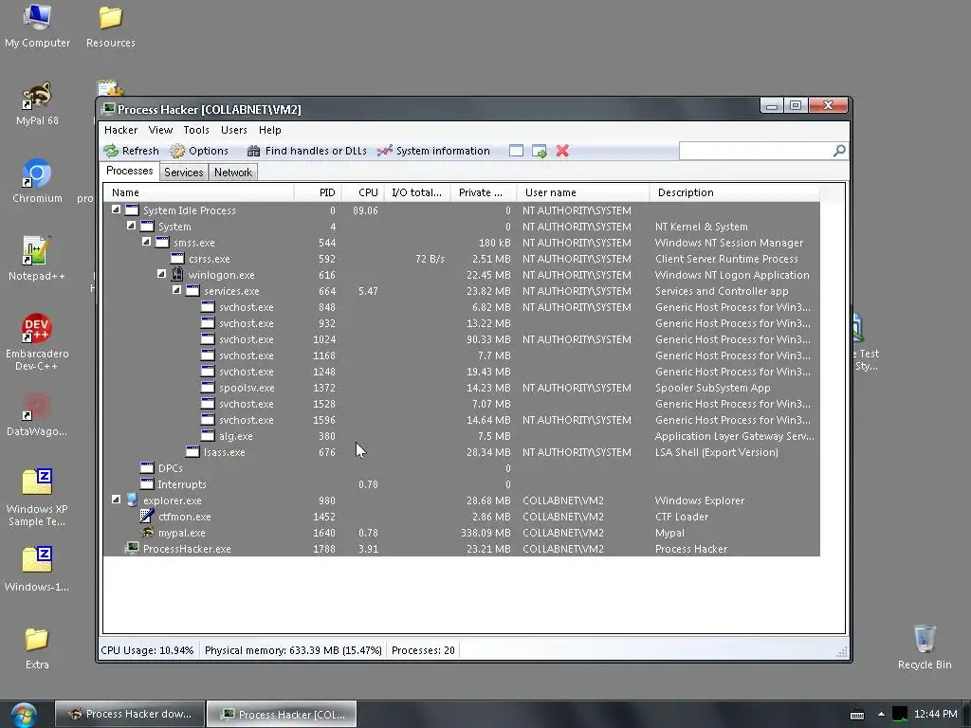Switch to the Network tab
The width and height of the screenshot is (971, 728).
point(233,173)
